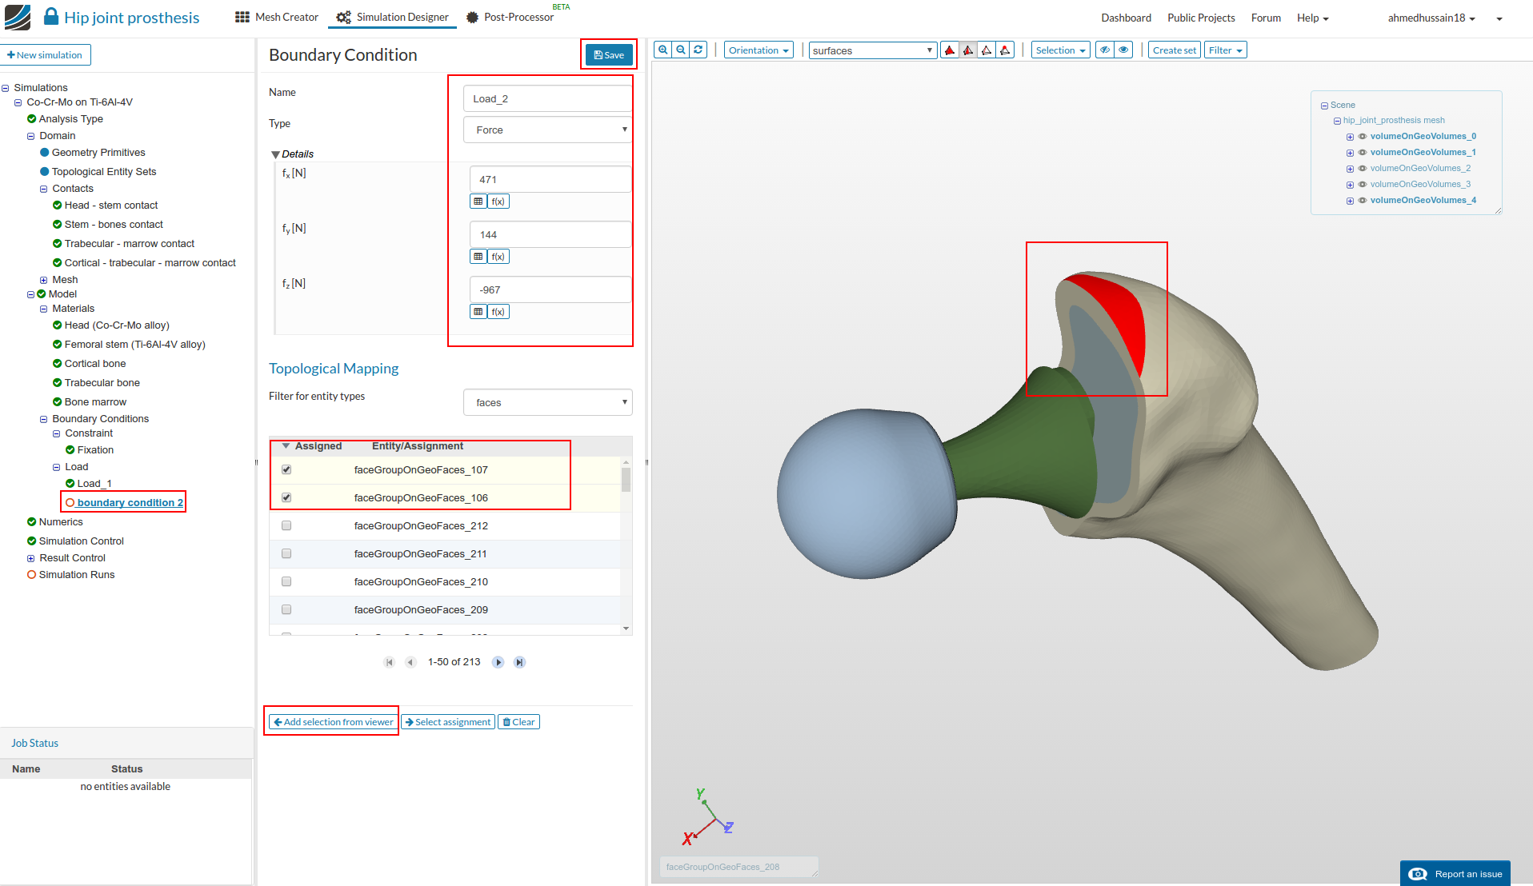This screenshot has height=886, width=1533.
Task: Open formula f(x) input for fz
Action: (x=498, y=312)
